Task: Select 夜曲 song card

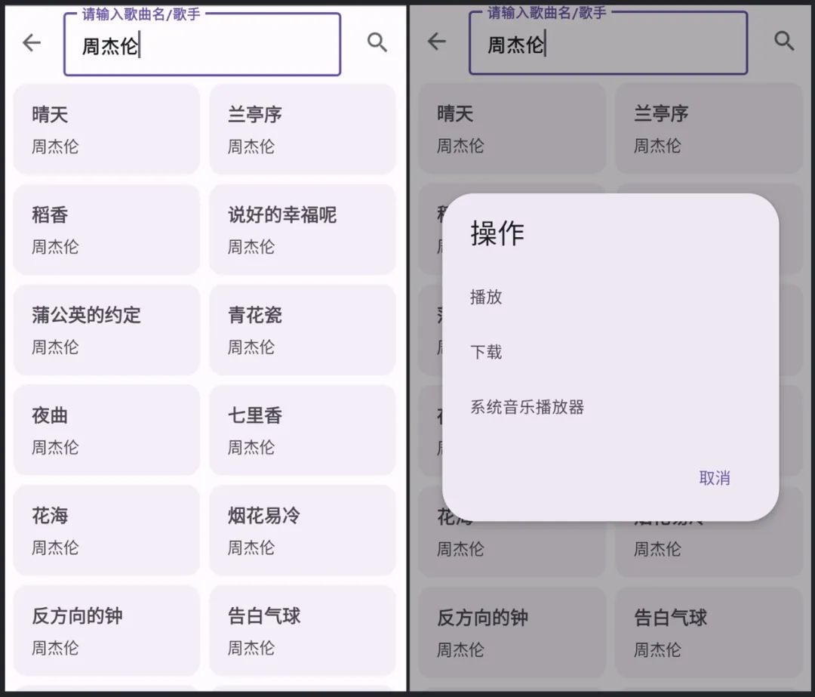Action: (106, 430)
